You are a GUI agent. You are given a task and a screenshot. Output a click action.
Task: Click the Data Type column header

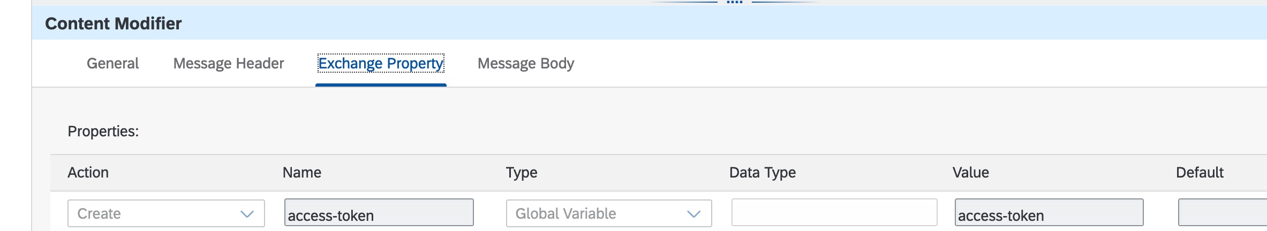[763, 173]
